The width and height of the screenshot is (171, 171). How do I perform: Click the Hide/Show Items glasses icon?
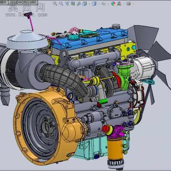point(103,4)
